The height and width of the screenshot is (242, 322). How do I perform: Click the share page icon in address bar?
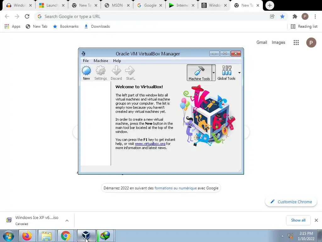coord(272,16)
